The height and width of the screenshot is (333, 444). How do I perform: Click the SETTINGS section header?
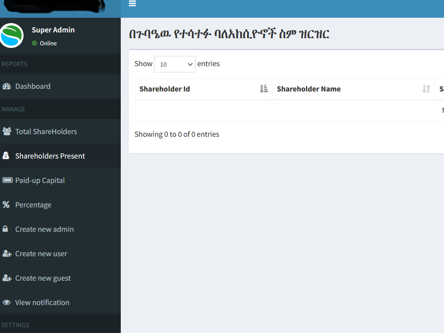click(15, 325)
